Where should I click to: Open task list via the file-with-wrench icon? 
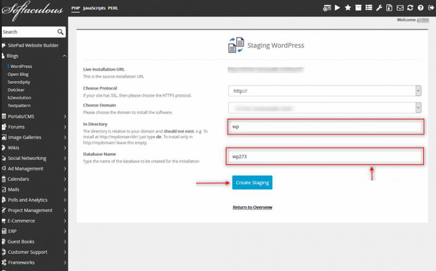[x=389, y=8]
